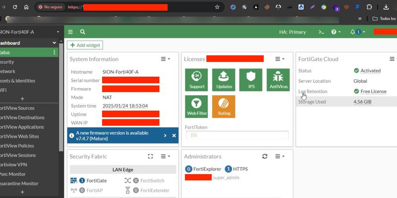Click the No seguro security indicator
The image size is (397, 198).
tap(51, 7)
